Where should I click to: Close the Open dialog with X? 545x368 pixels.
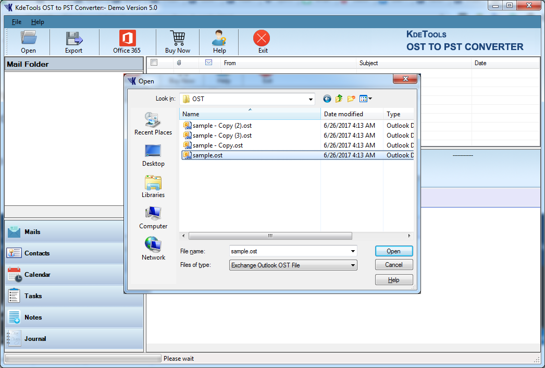[x=405, y=79]
